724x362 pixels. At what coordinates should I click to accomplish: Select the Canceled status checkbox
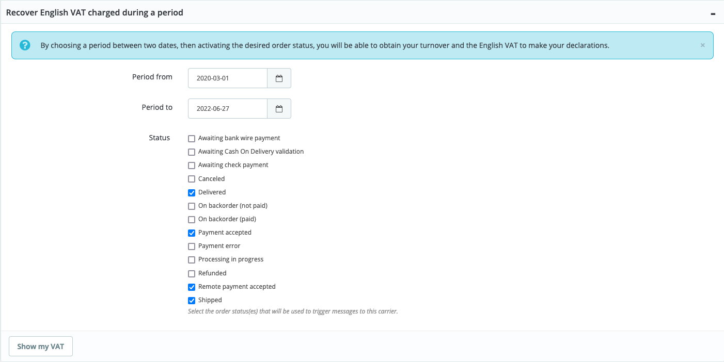(x=192, y=179)
